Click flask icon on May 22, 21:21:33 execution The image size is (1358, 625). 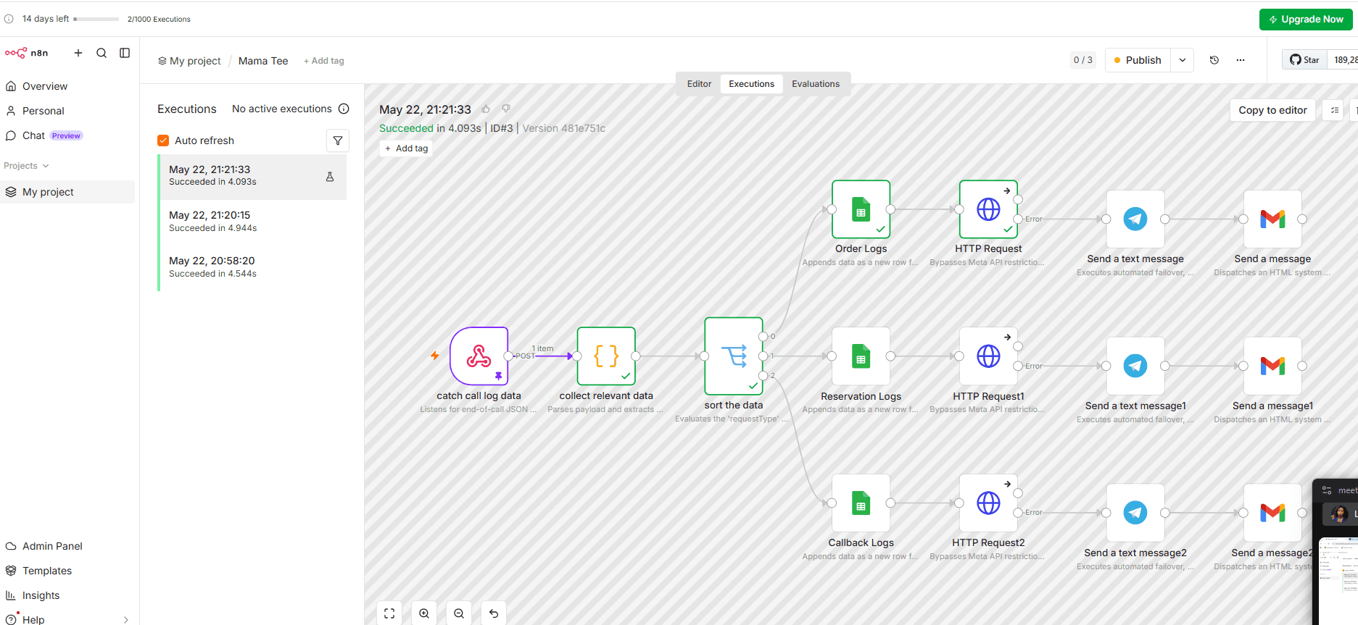tap(330, 177)
